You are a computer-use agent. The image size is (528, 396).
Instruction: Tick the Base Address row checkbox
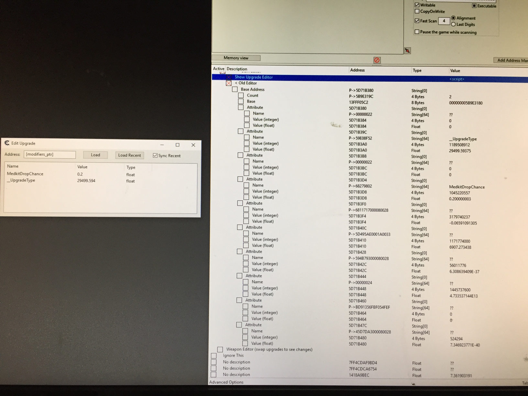tap(235, 89)
